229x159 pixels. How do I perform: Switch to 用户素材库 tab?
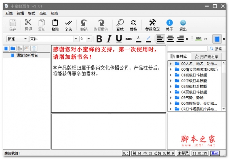click(206, 57)
